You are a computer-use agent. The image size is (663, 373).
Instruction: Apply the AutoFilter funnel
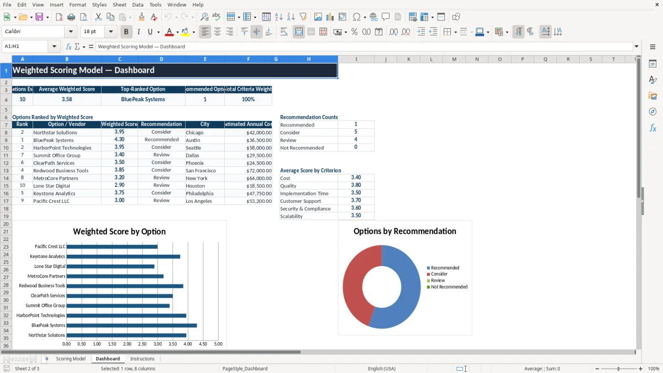pyautogui.click(x=303, y=17)
